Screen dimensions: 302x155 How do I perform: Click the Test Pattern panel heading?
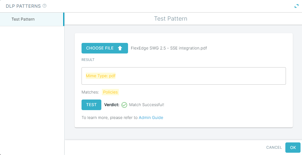point(171,19)
